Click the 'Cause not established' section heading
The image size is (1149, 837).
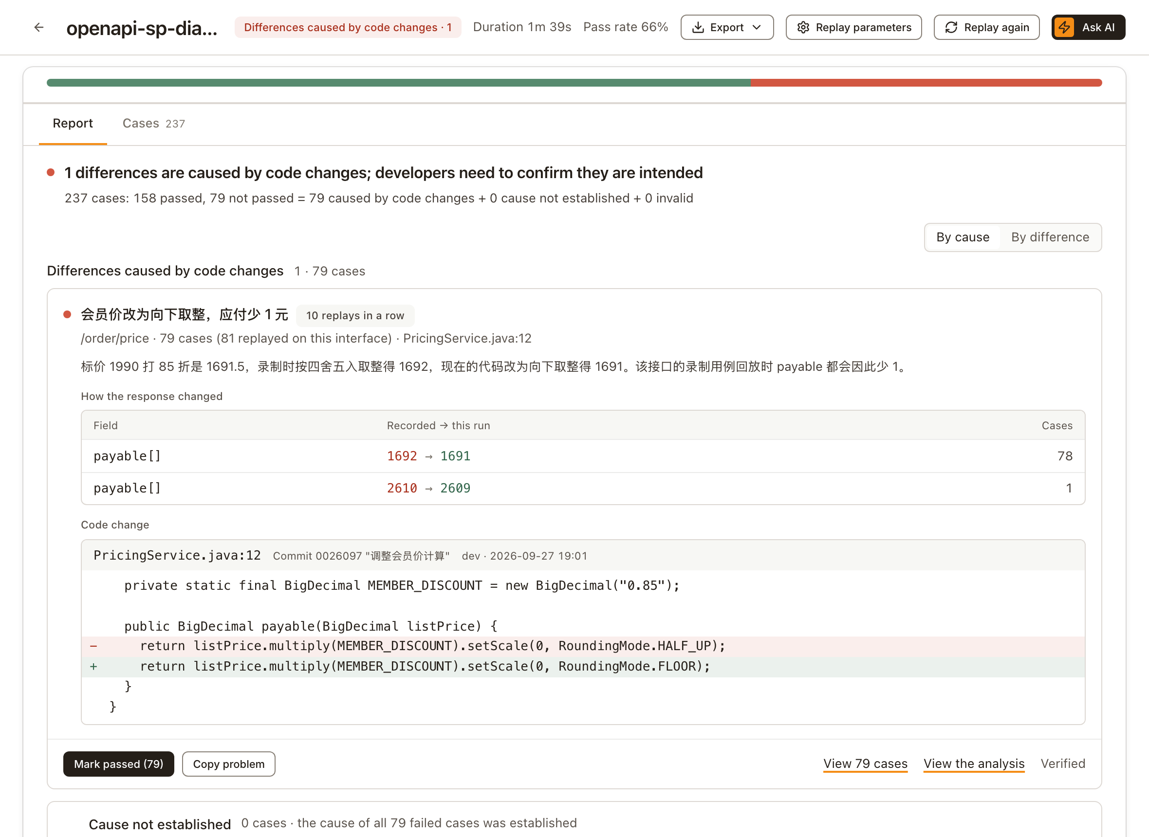(x=160, y=824)
